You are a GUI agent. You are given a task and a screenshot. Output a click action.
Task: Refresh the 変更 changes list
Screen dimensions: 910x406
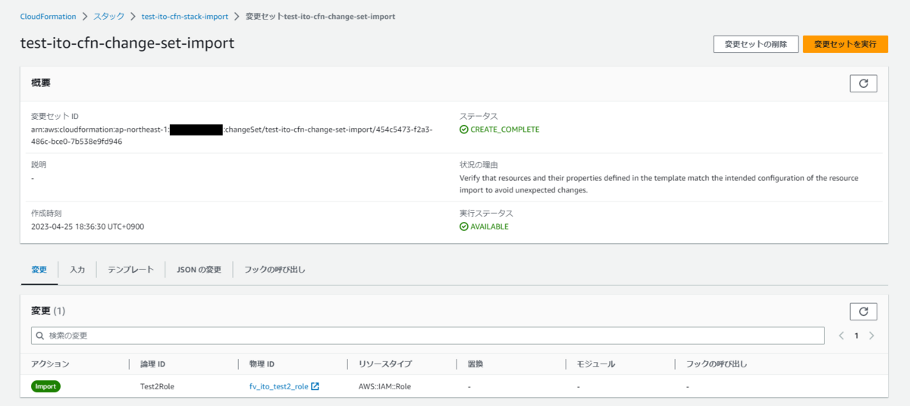point(863,311)
